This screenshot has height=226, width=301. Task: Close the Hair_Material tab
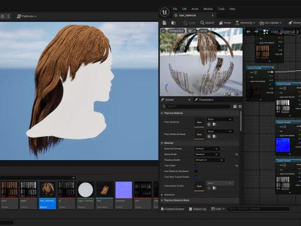213,15
